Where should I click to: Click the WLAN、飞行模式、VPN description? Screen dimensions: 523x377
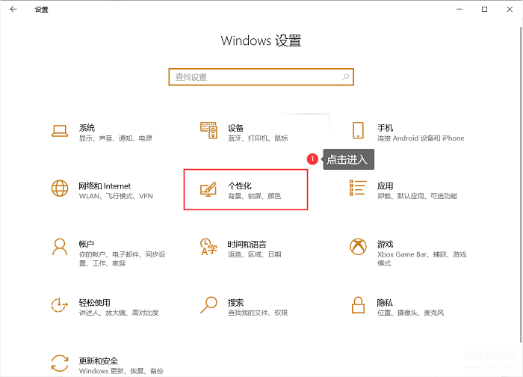point(116,196)
